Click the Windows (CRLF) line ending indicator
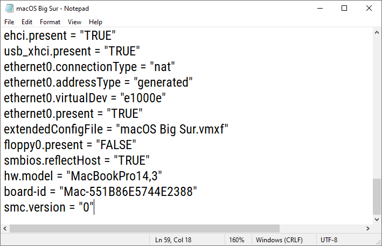Viewport: 382px width, 246px height. pos(279,240)
